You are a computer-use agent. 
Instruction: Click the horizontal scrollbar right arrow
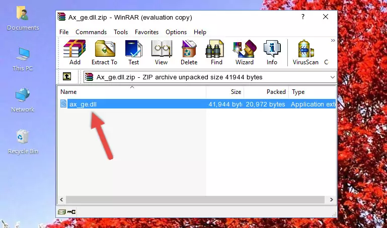click(331, 200)
